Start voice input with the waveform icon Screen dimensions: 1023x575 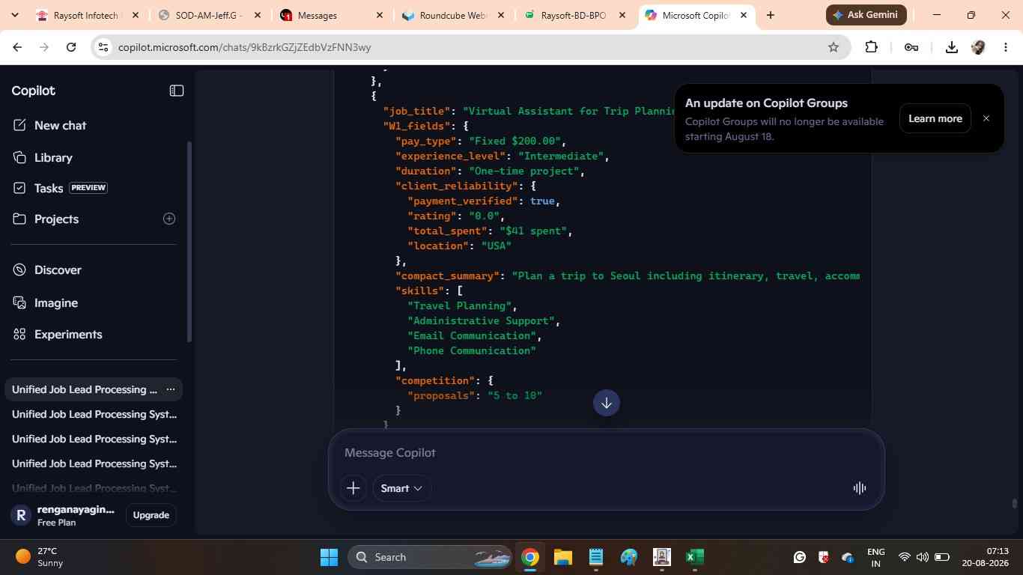point(860,488)
